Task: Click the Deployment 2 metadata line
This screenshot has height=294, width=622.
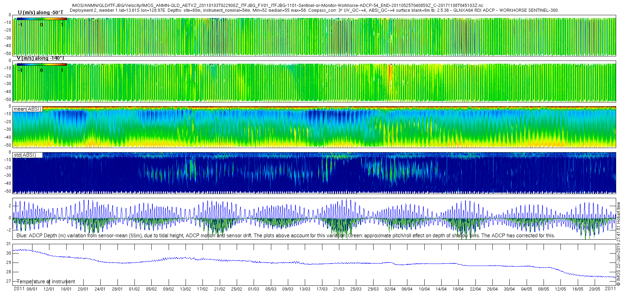Action: pyautogui.click(x=314, y=10)
